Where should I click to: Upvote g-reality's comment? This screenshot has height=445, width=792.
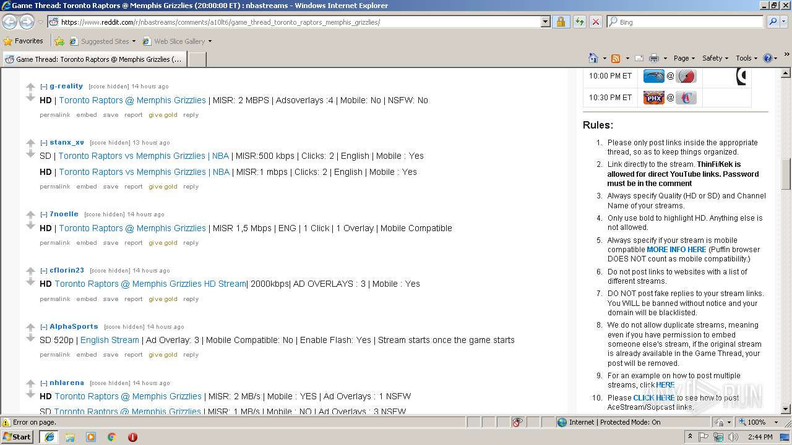coord(30,88)
